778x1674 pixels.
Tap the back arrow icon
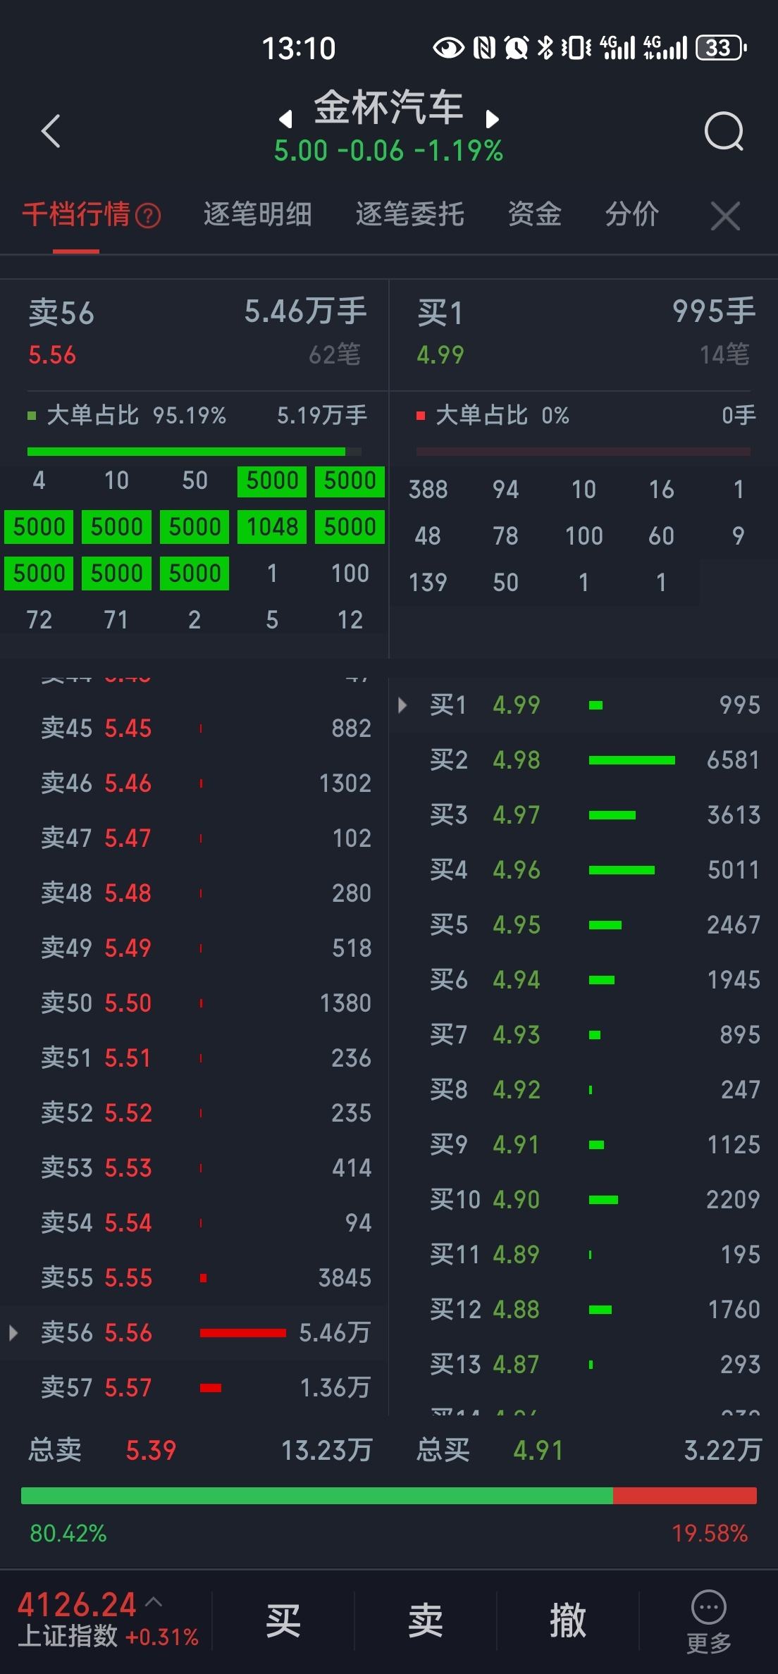click(x=51, y=131)
